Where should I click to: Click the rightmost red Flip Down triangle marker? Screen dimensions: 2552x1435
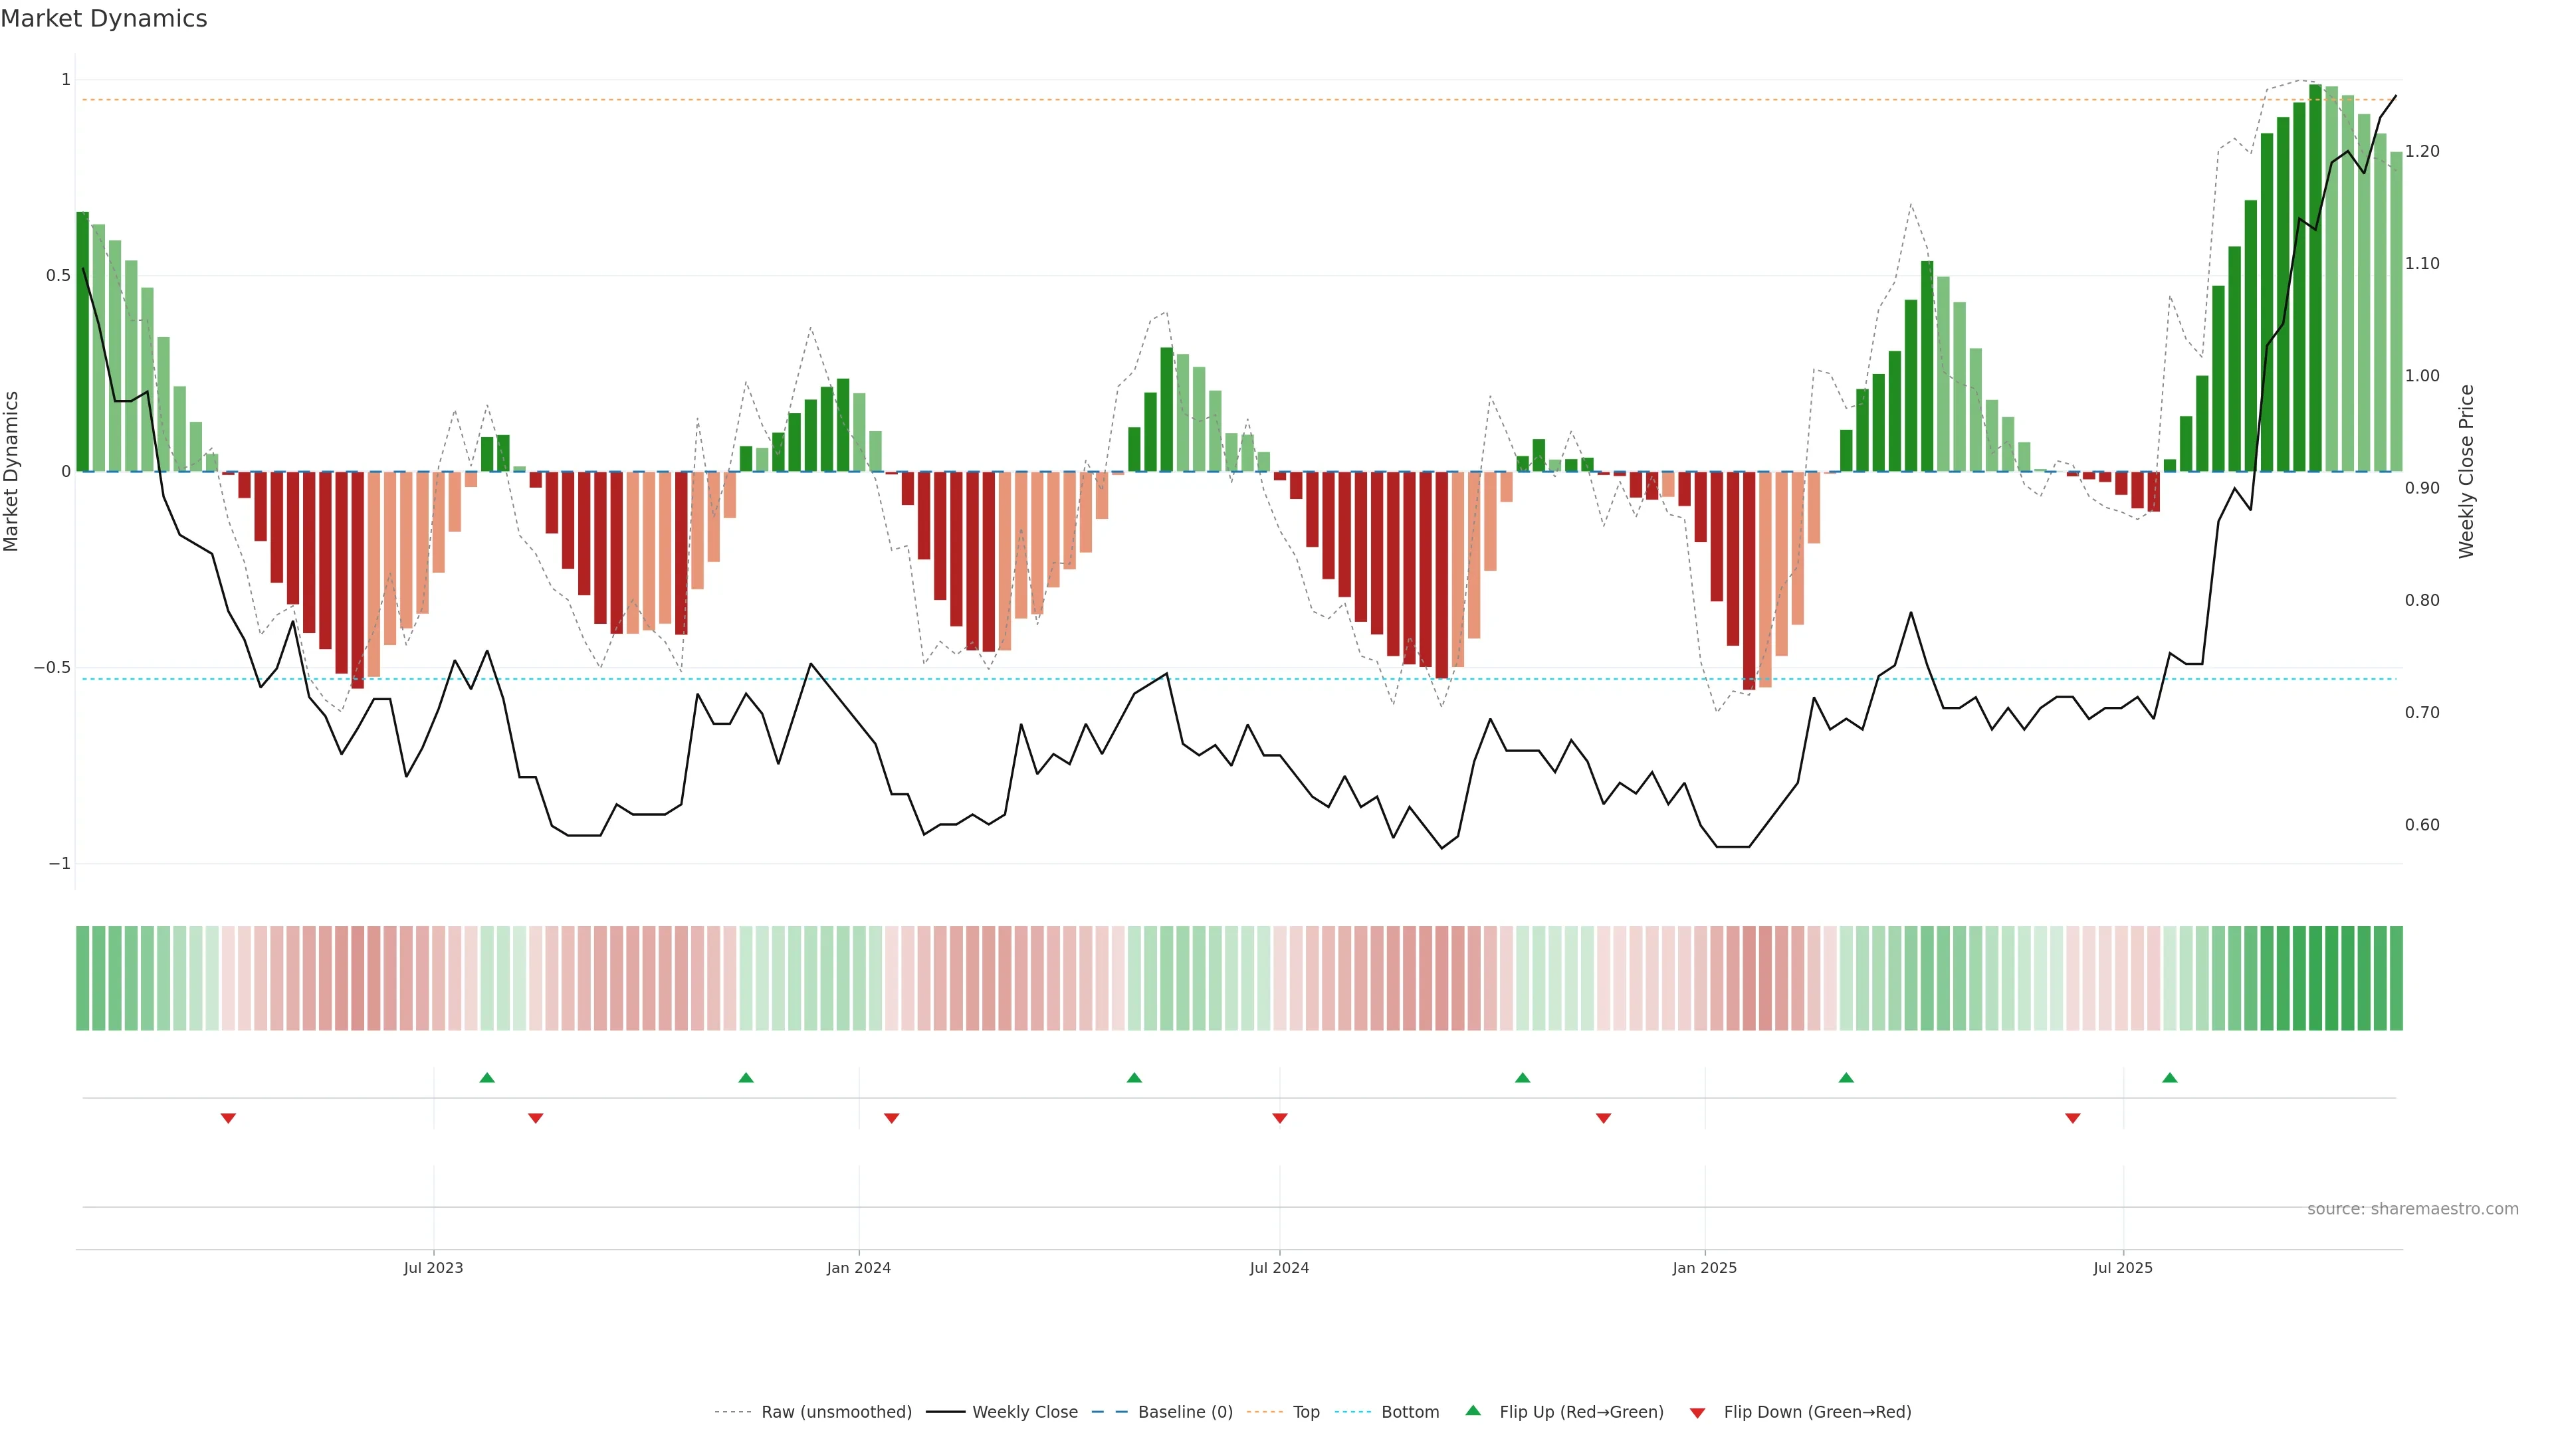[x=2073, y=1118]
